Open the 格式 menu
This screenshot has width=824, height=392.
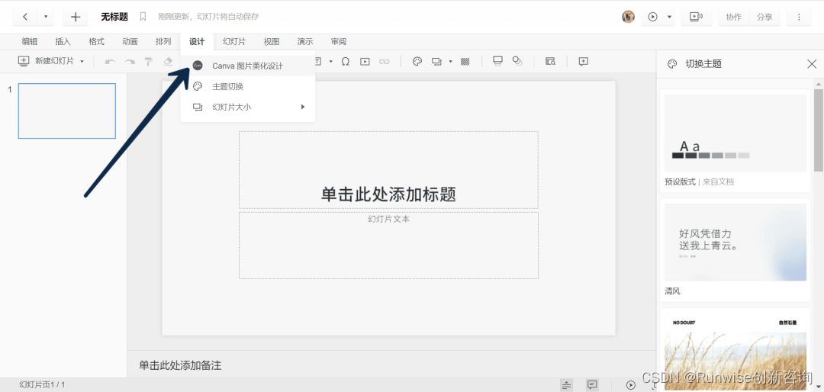click(x=96, y=41)
